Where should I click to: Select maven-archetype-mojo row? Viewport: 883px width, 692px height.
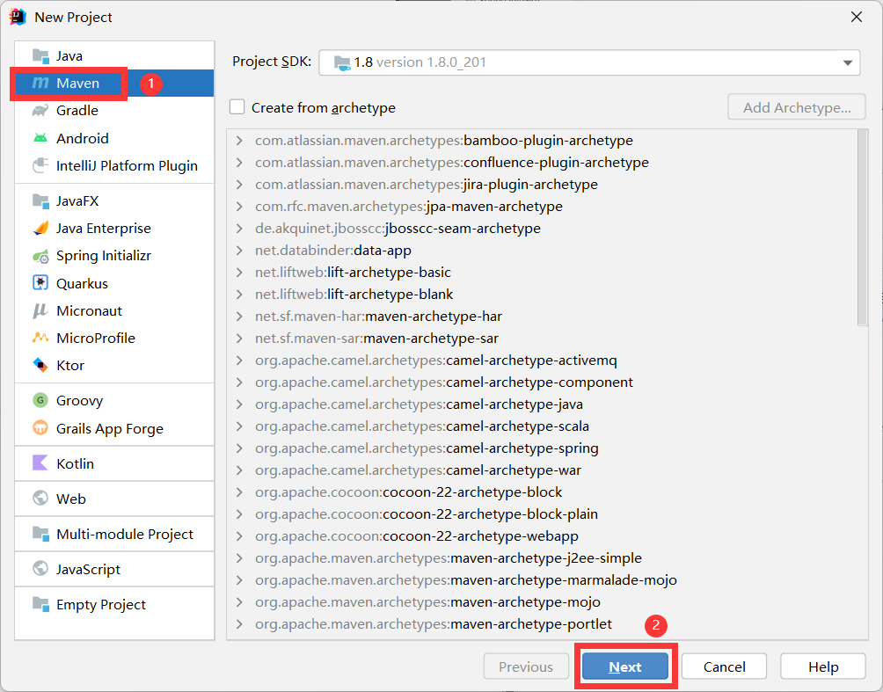[x=543, y=602]
